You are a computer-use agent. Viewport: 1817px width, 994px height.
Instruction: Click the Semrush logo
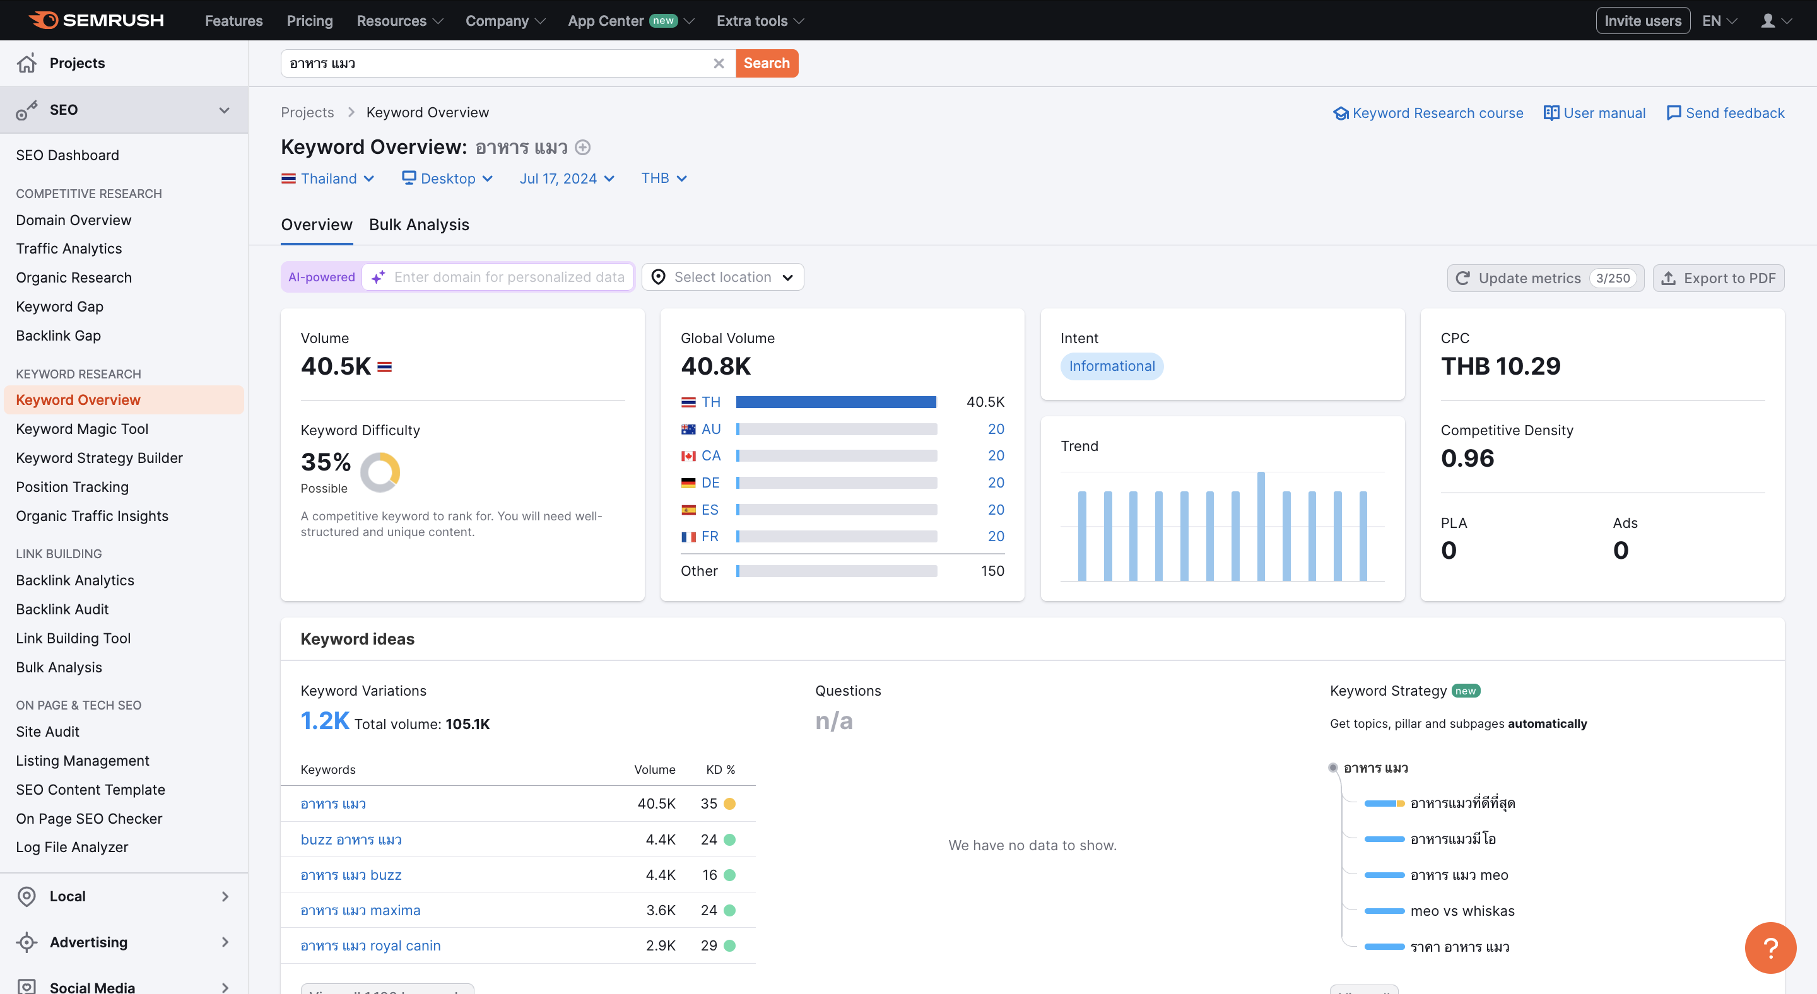(x=96, y=20)
